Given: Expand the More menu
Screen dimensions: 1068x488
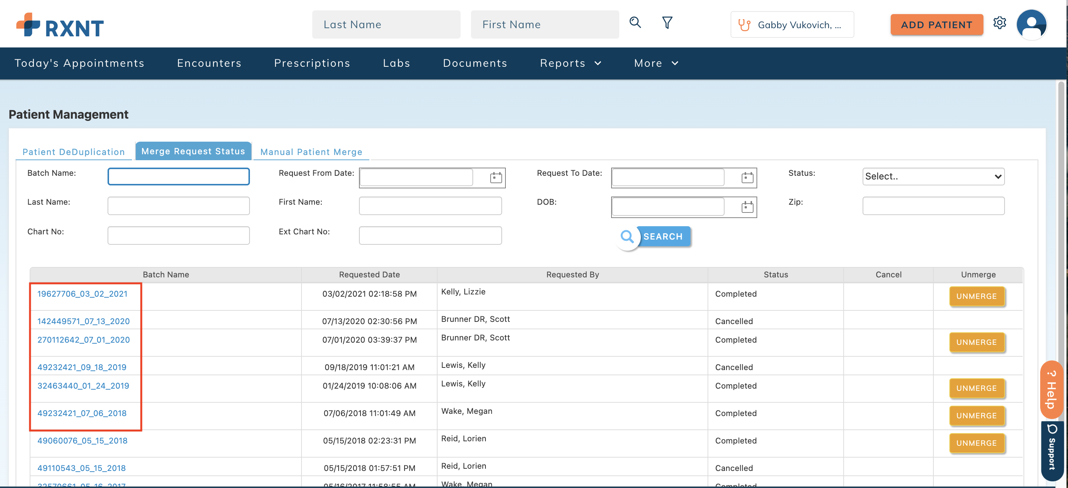Looking at the screenshot, I should click(x=656, y=63).
